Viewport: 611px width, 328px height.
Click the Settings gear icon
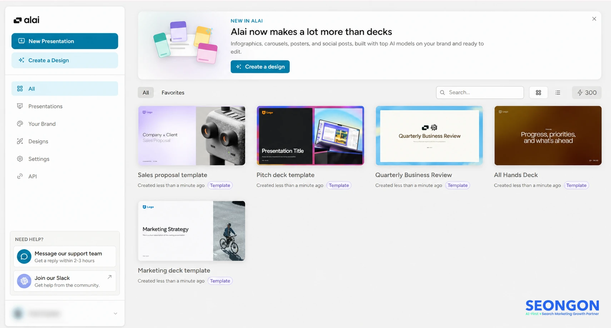(x=20, y=159)
